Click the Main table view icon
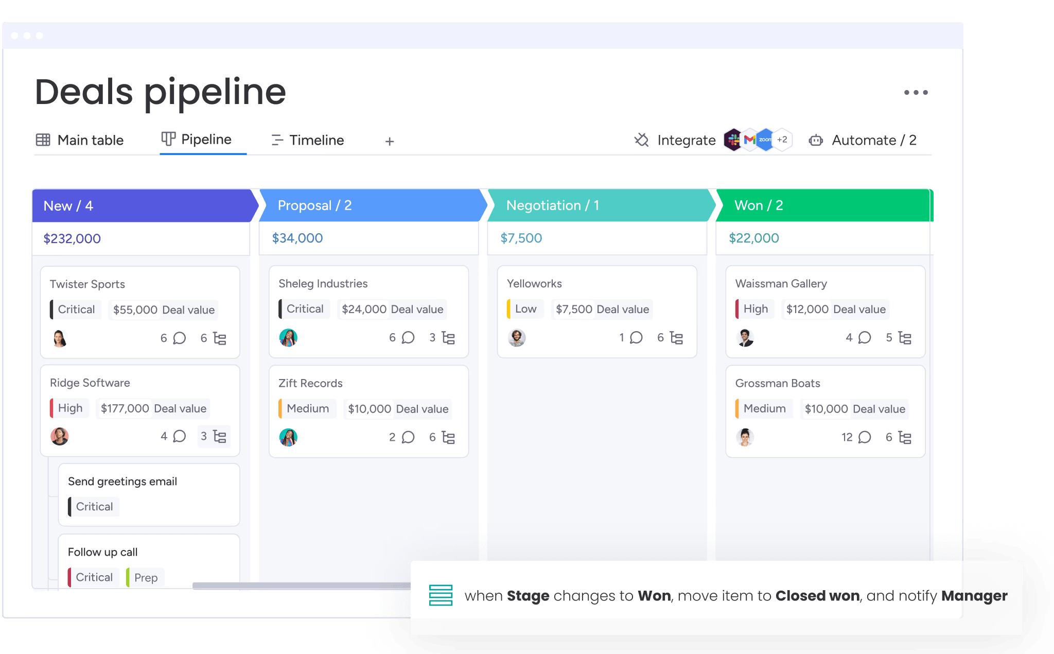The image size is (1054, 654). [x=44, y=140]
